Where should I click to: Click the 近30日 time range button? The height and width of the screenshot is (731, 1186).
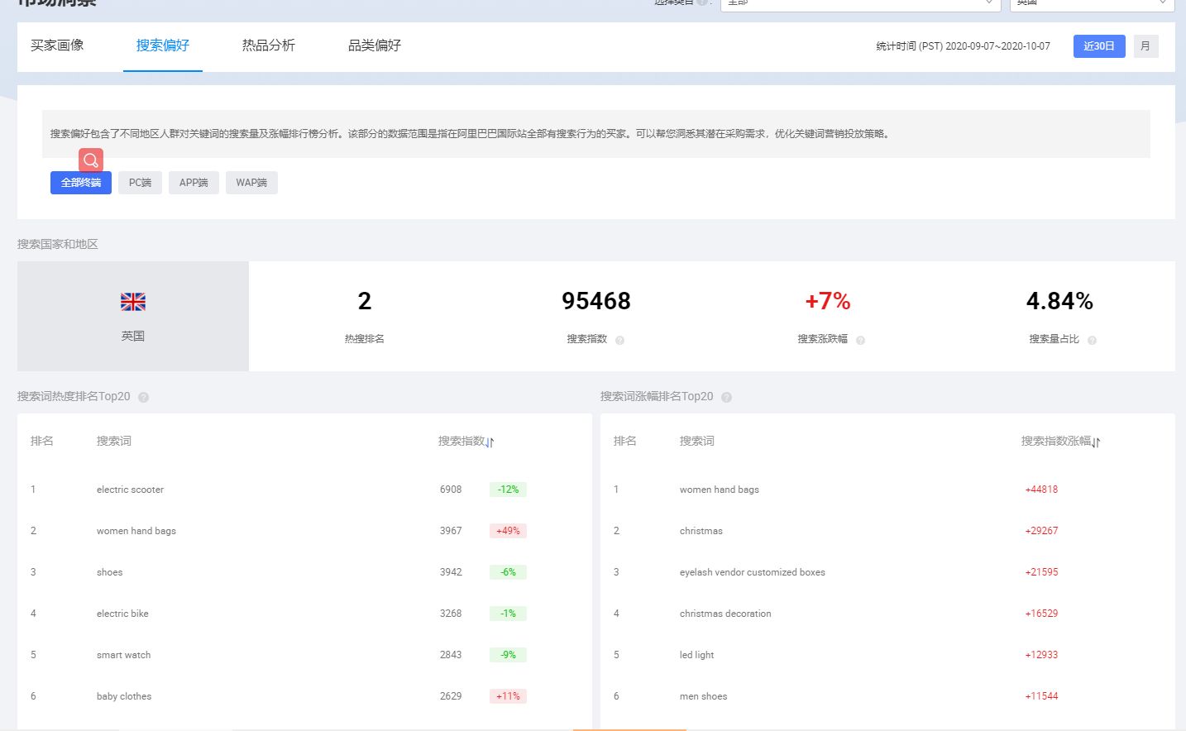tap(1099, 46)
